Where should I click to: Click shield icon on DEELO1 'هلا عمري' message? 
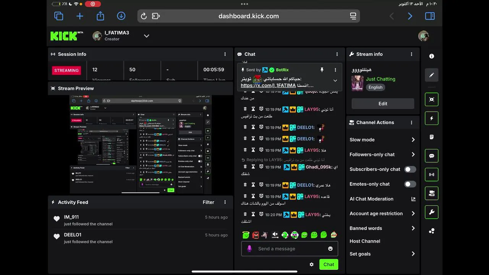[x=261, y=184]
